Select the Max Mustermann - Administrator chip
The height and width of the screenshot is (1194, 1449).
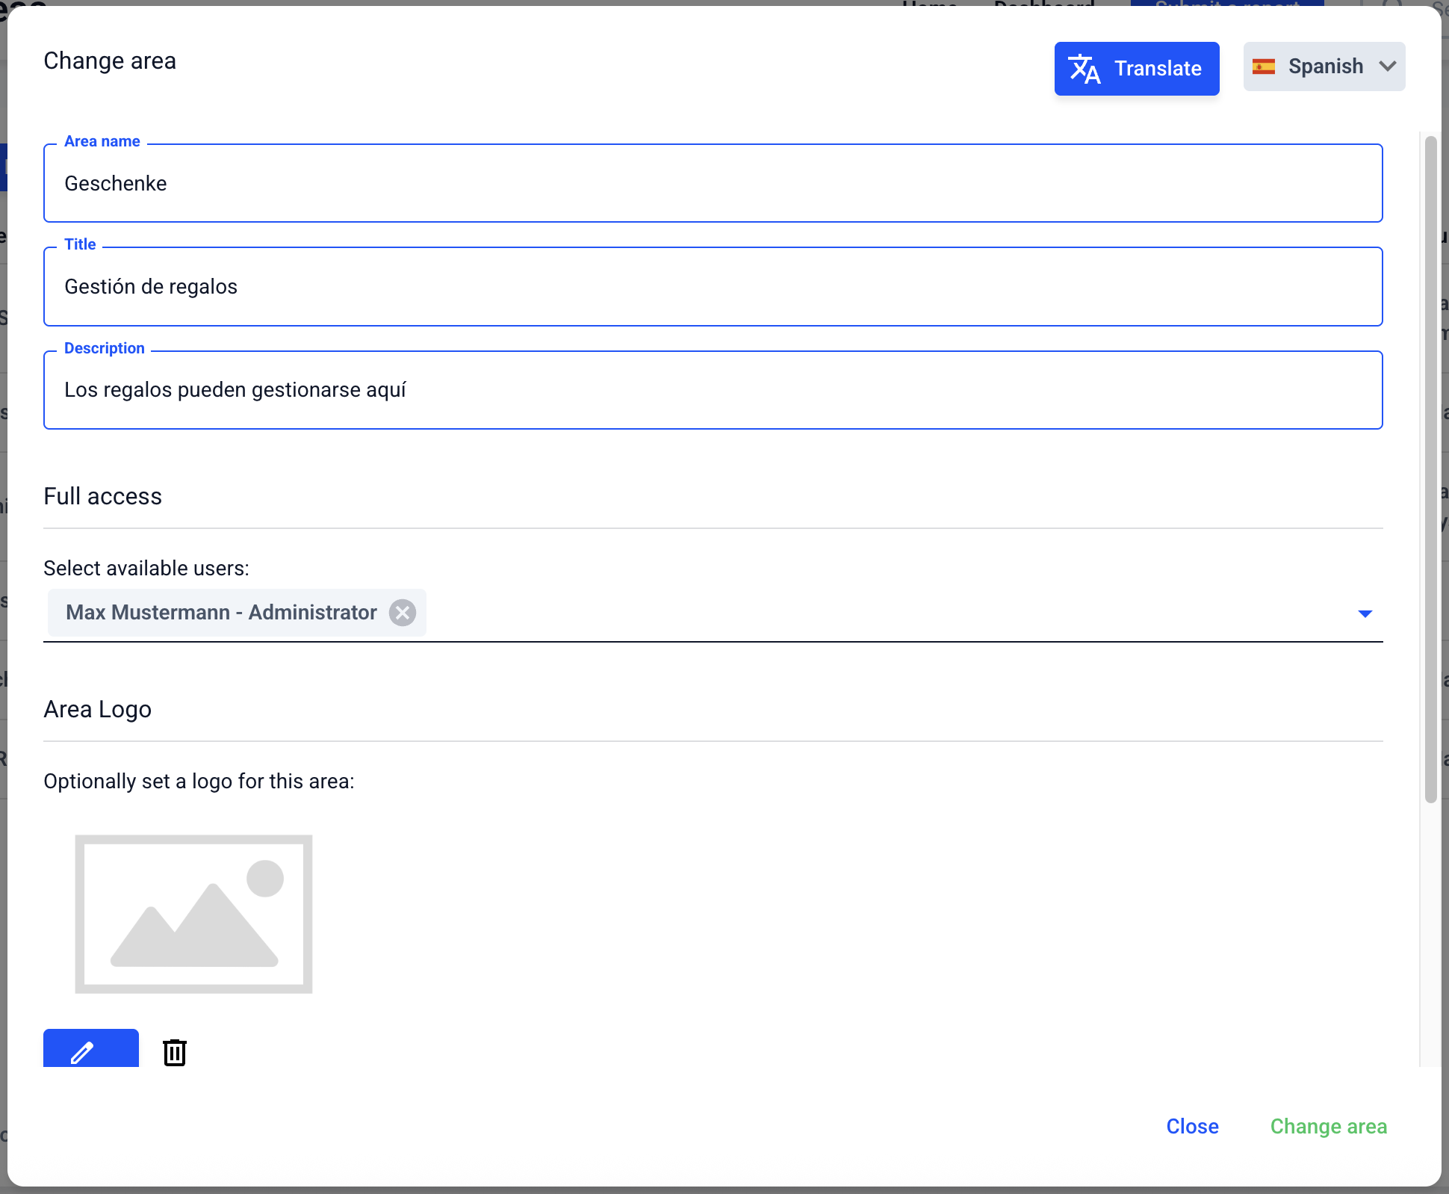[221, 613]
